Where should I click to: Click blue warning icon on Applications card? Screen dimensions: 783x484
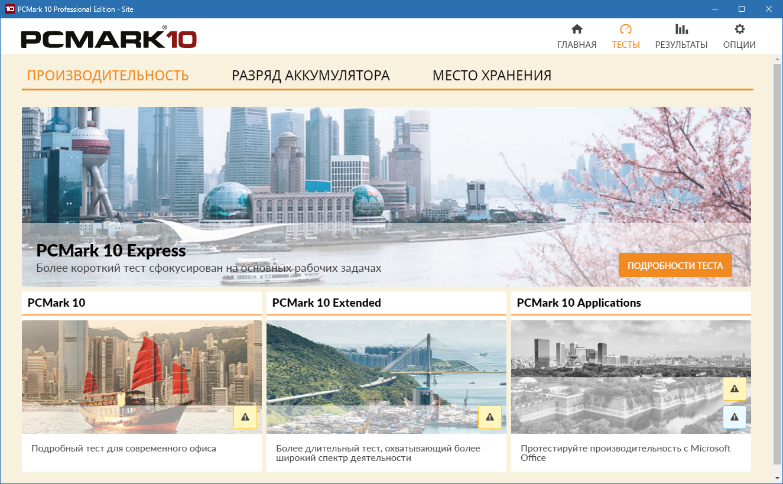[x=735, y=417]
